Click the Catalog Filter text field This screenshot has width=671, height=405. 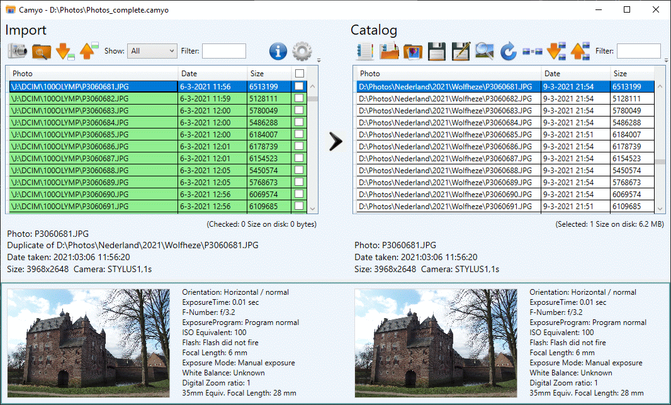pos(638,51)
